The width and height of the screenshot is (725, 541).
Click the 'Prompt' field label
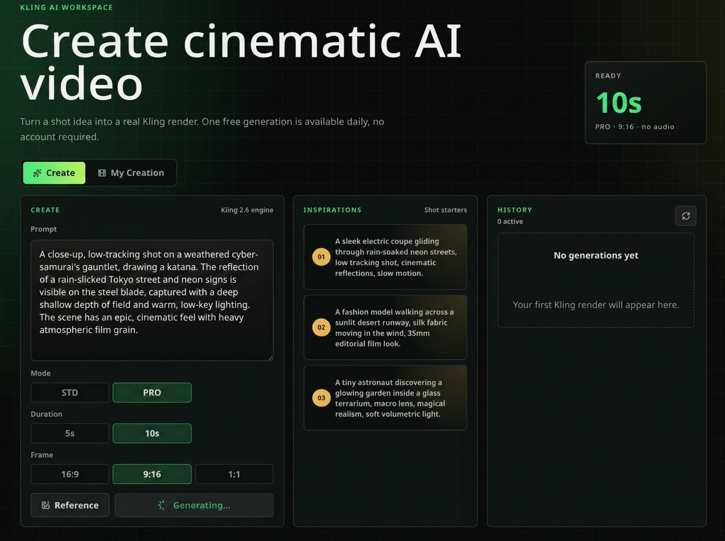coord(44,229)
